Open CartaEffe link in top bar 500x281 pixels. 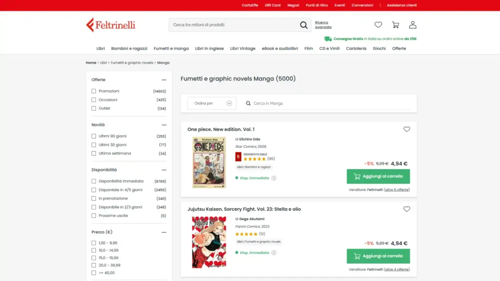(x=250, y=5)
